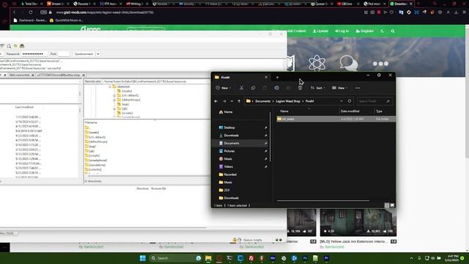Open the Recorded folder in sidebar
Image resolution: width=469 pixels, height=264 pixels.
coord(228,175)
